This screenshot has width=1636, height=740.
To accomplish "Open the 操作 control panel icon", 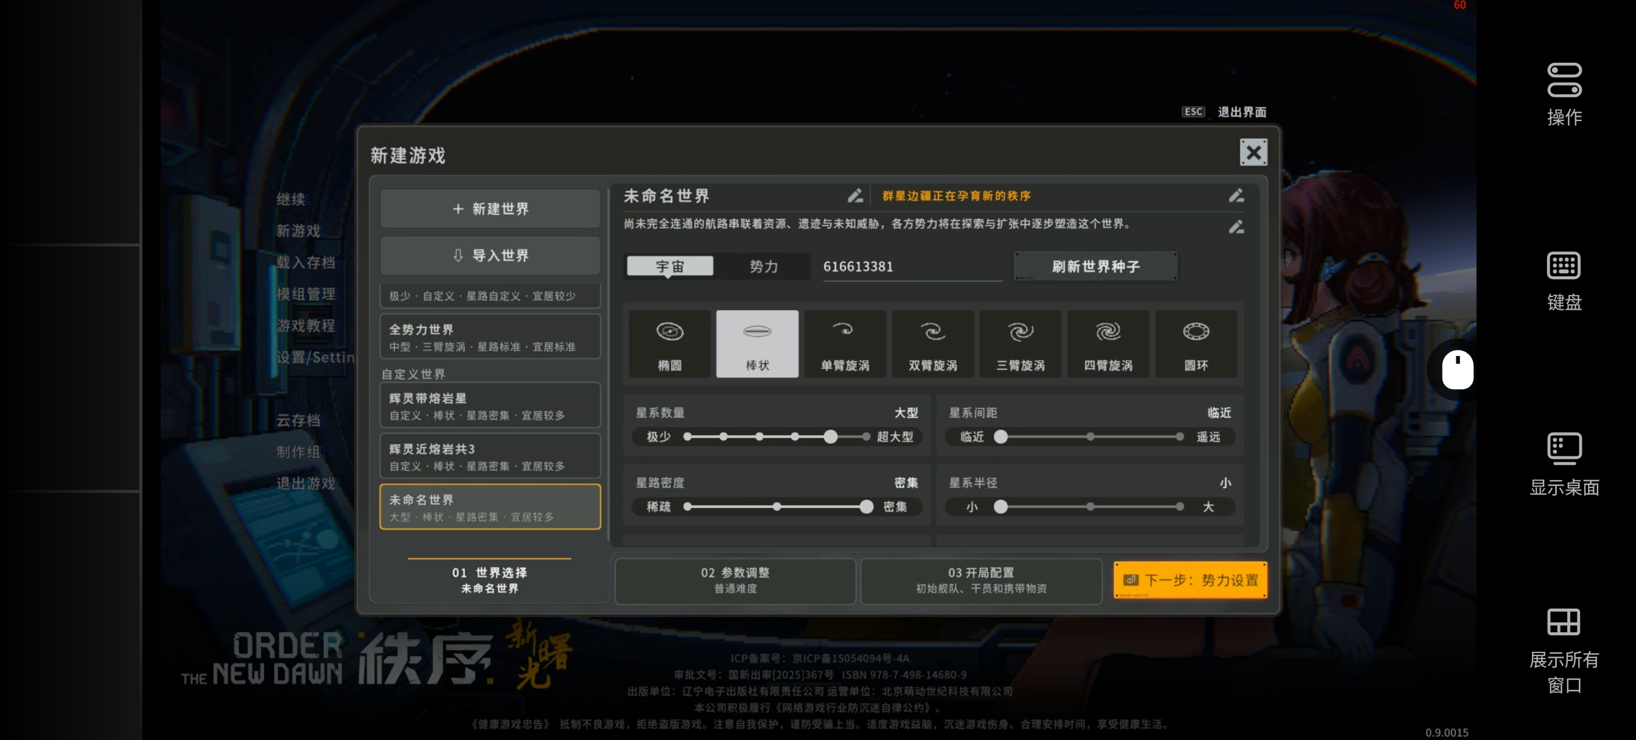I will click(x=1564, y=95).
